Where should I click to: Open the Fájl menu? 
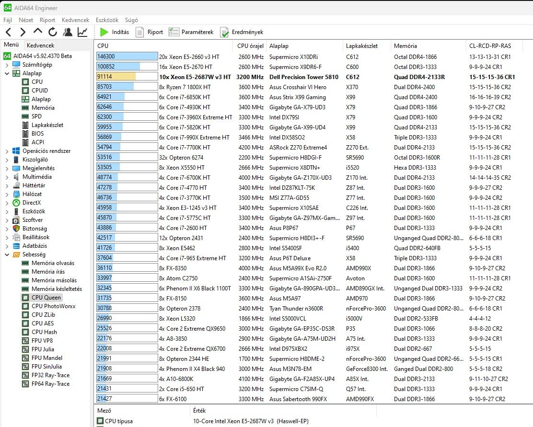8,20
